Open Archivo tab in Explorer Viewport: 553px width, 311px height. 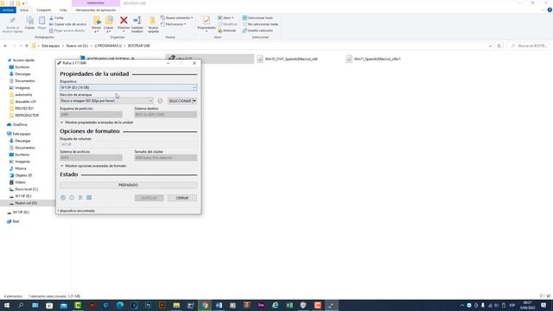[x=8, y=10]
